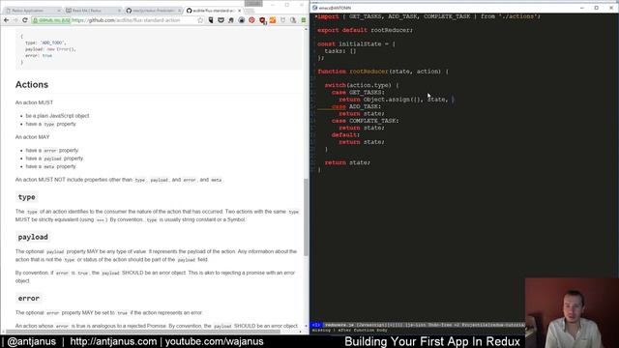The width and height of the screenshot is (619, 348).
Task: Click the Emacs mode line bar
Action: pyautogui.click(x=418, y=325)
